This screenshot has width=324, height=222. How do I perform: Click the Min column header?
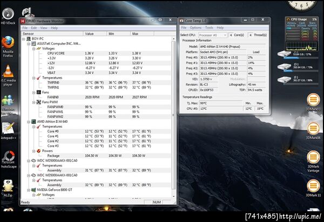tap(119, 33)
